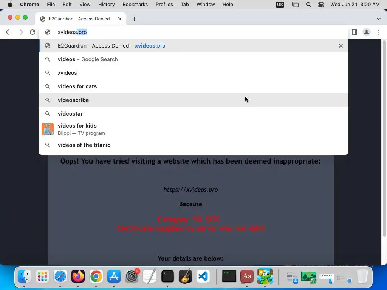This screenshot has width=387, height=290.
Task: Open the View menu
Action: click(x=85, y=5)
